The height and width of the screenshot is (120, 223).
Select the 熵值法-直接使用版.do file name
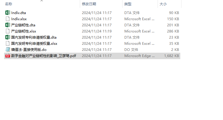point(29,49)
